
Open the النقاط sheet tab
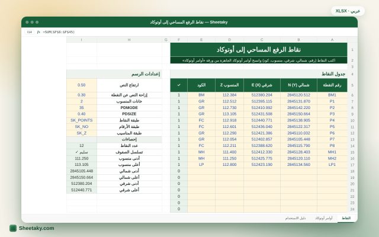pyautogui.click(x=346, y=218)
